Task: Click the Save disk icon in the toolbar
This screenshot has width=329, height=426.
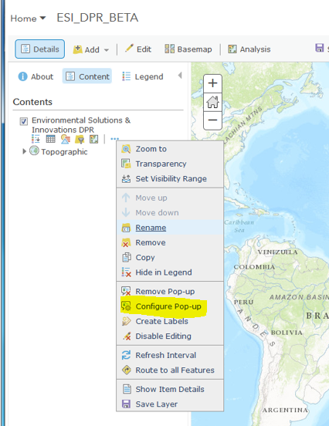Action: click(x=320, y=48)
